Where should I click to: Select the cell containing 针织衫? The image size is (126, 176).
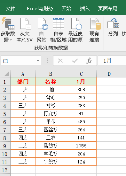(x=51, y=162)
